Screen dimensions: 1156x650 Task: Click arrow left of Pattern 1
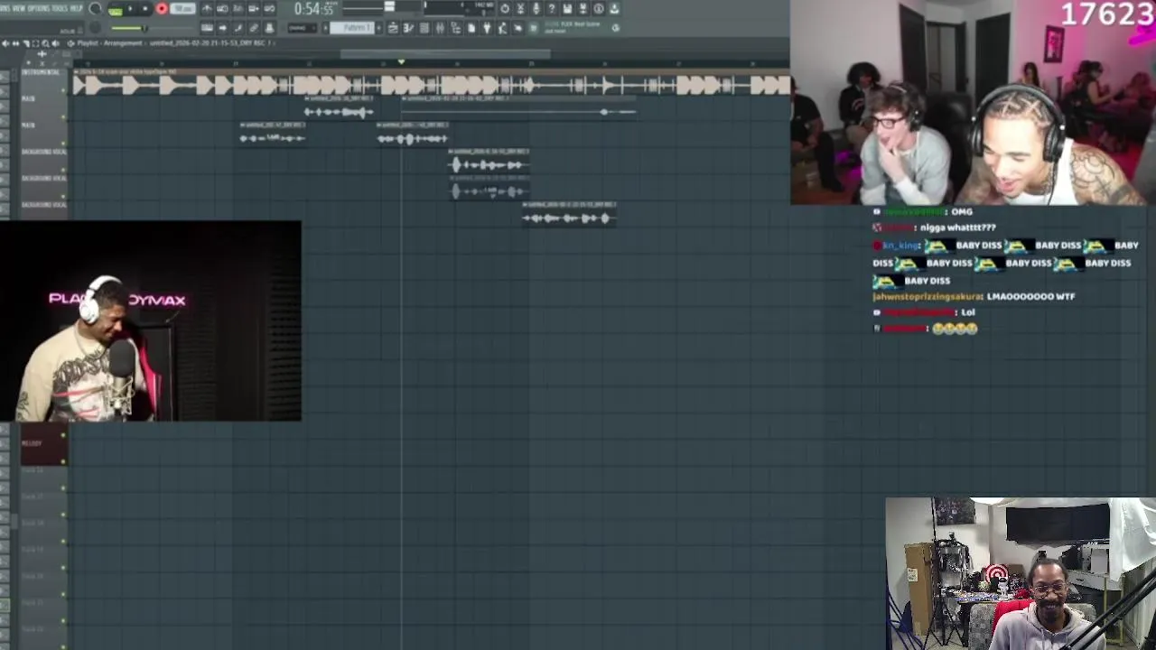tap(325, 28)
